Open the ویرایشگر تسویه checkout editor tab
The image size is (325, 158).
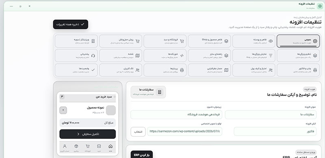pos(76,41)
